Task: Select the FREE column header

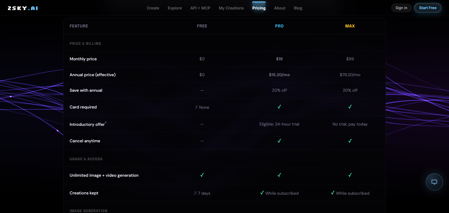Action: pos(202,26)
